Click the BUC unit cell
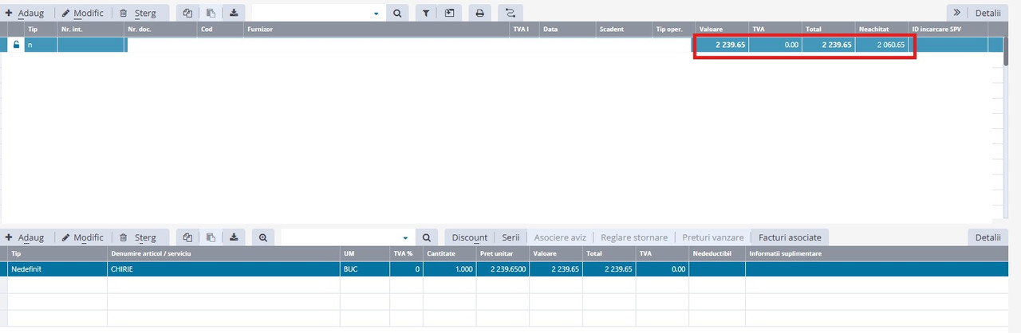 click(365, 269)
